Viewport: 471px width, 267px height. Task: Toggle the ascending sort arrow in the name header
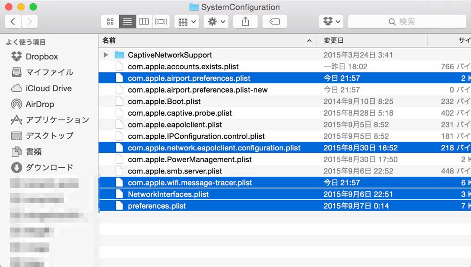click(x=309, y=41)
